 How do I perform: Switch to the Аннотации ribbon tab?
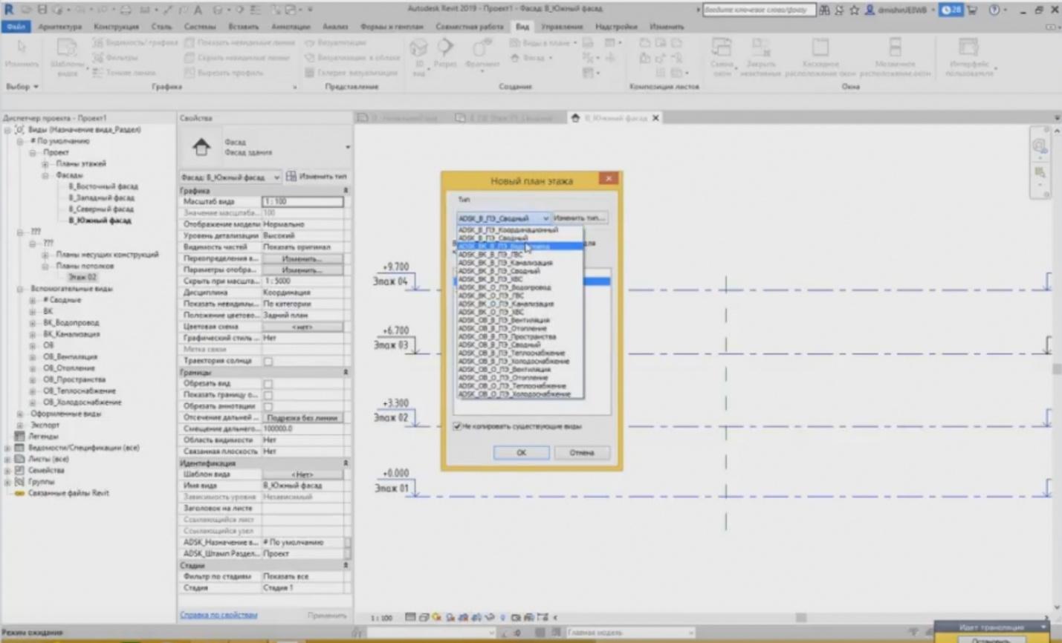click(291, 27)
